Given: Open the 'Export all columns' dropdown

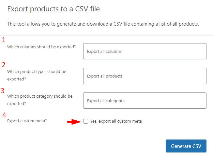Looking at the screenshot, I should [x=145, y=51].
